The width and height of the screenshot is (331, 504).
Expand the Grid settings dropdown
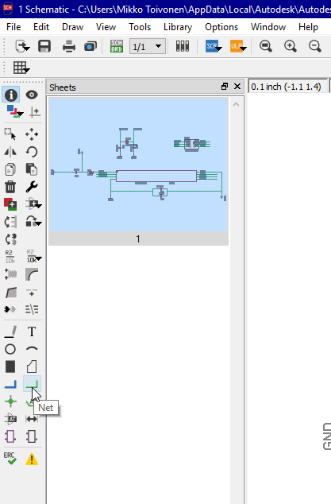pos(21,68)
